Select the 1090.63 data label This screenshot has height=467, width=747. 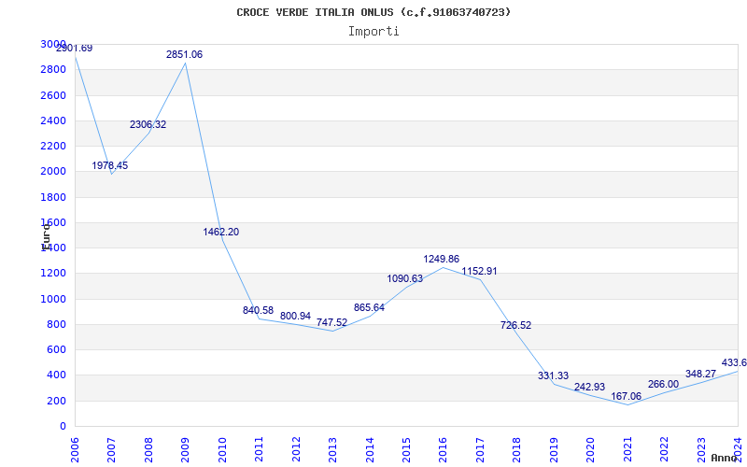405,278
